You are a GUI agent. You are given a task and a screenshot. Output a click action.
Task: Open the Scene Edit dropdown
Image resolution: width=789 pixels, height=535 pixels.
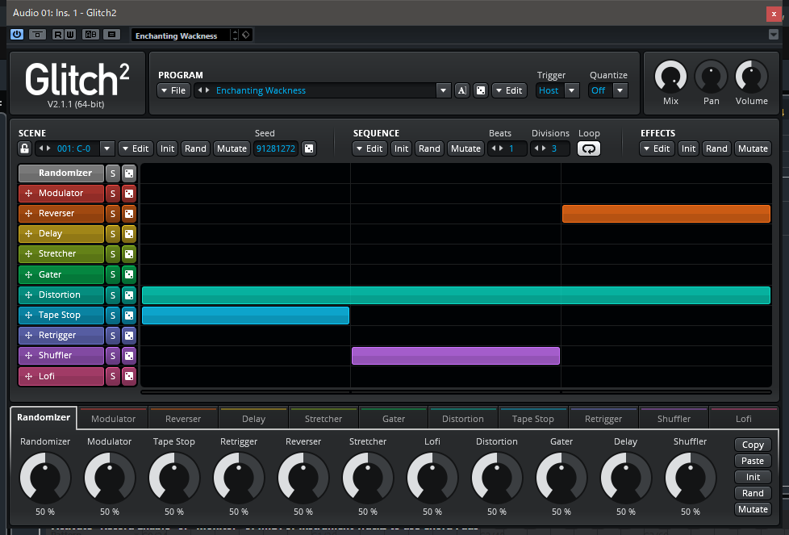(136, 148)
